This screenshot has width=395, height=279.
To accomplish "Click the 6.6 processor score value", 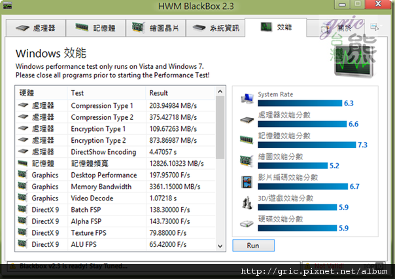I will [353, 124].
